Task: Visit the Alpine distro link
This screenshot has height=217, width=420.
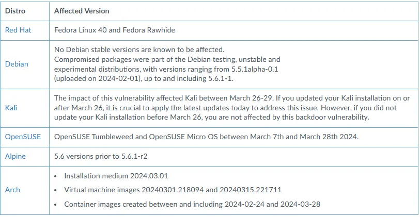Action: pos(15,156)
